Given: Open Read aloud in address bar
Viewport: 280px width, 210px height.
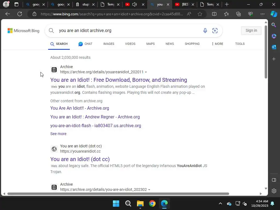Looking at the screenshot, I should coord(189,14).
